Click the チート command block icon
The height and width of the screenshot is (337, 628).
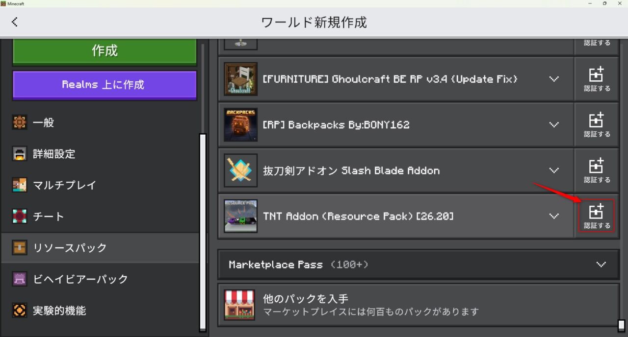point(20,217)
